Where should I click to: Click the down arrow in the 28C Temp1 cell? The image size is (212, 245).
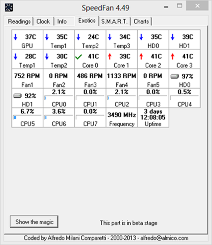coord(15,56)
